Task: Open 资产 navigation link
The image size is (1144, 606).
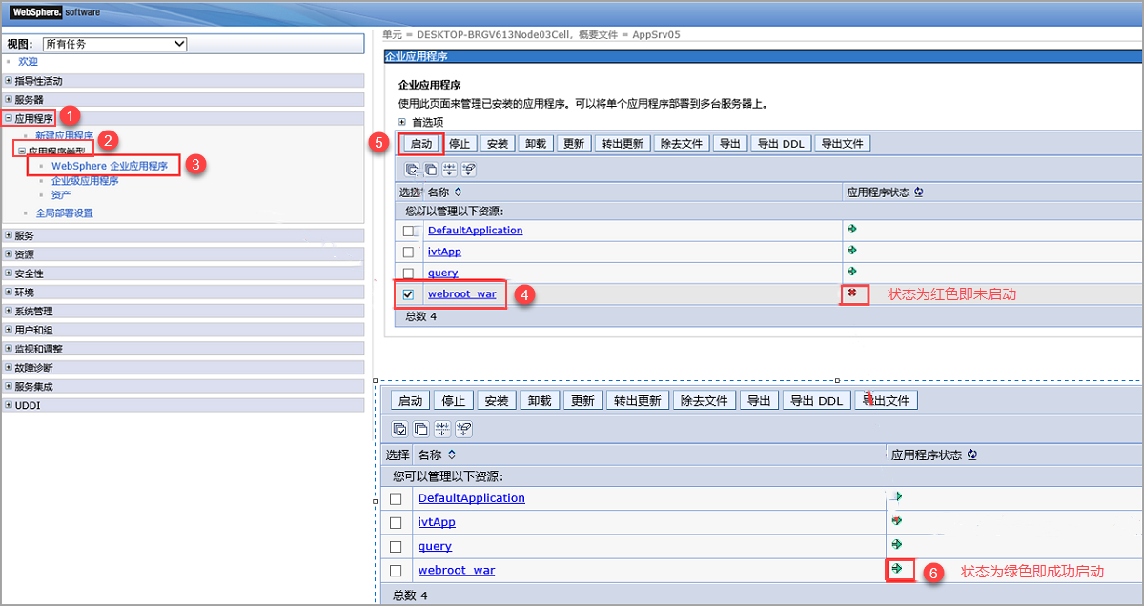Action: (x=61, y=194)
